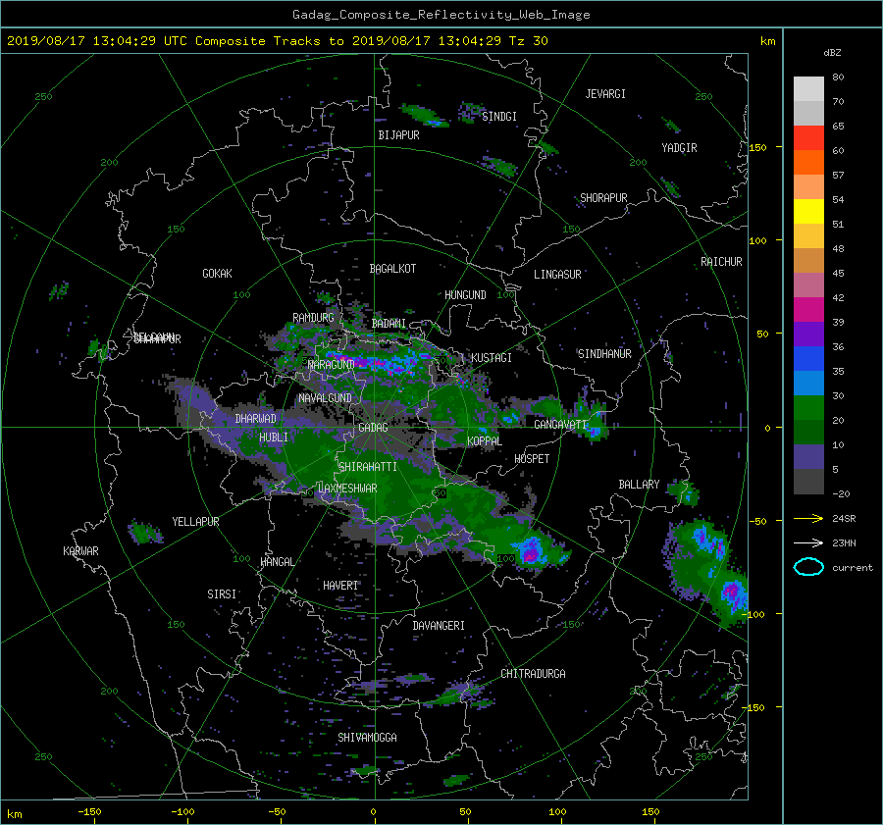Image resolution: width=883 pixels, height=825 pixels.
Task: Click the 'YADGIR' city label
Action: [679, 148]
